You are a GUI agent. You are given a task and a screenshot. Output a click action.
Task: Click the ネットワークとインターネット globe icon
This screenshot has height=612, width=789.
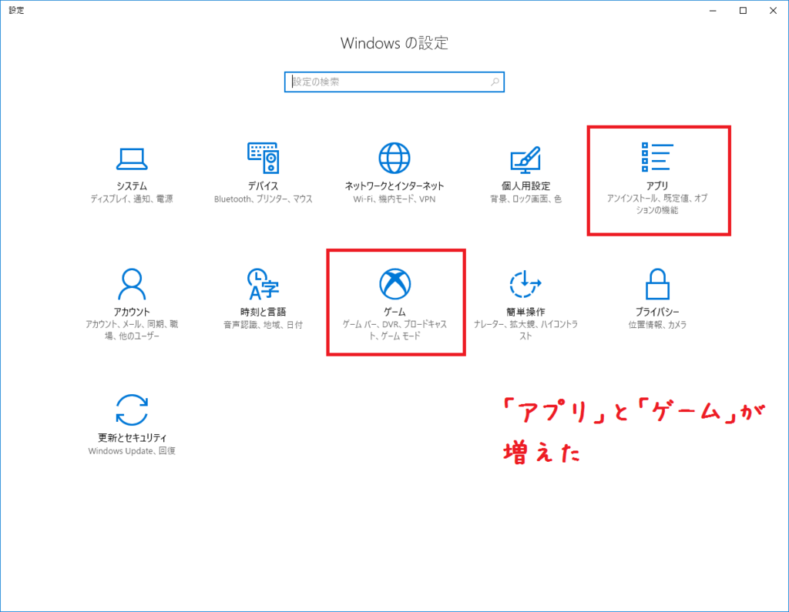click(394, 158)
